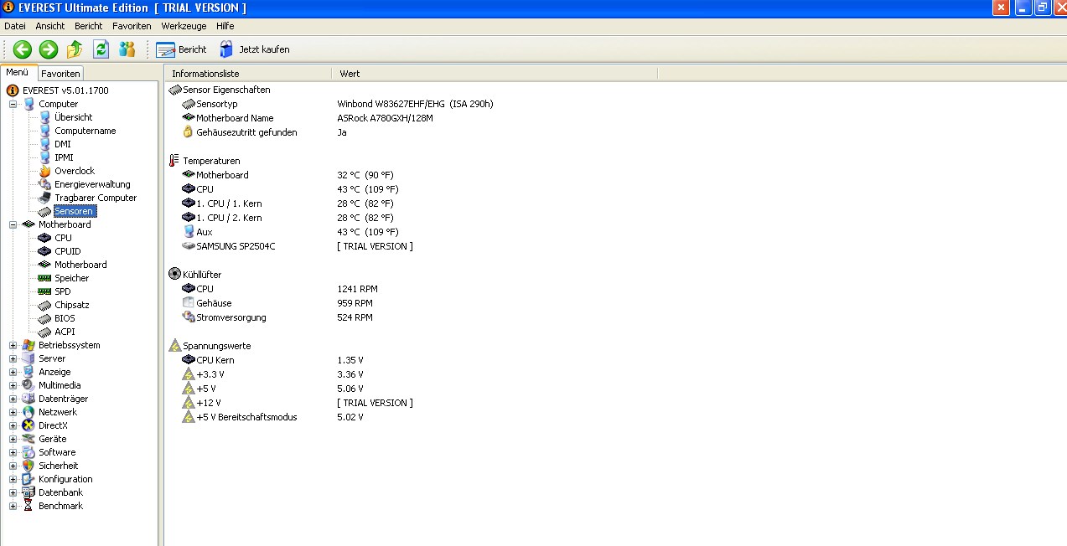Select EVEREST v5.01.1700 root node
The width and height of the screenshot is (1067, 546).
(65, 90)
